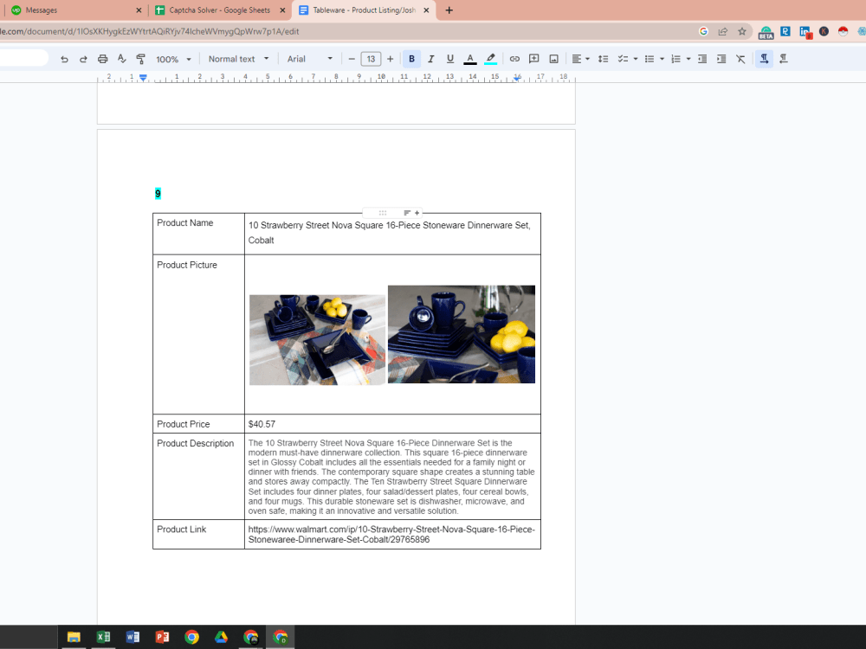Insert a numbered list
Screen dimensions: 866x649
(675, 59)
